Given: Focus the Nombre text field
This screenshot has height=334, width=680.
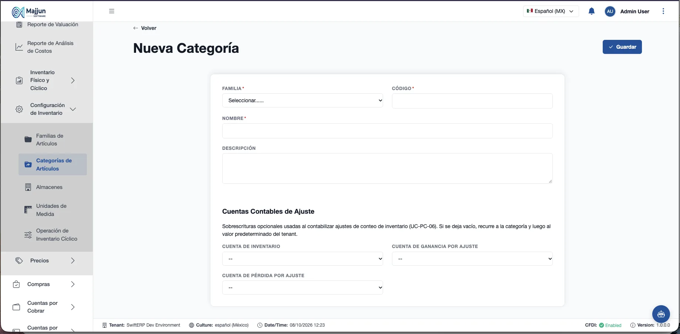Looking at the screenshot, I should coord(387,131).
